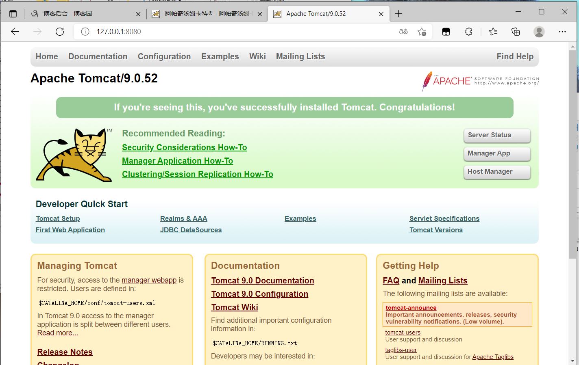Open Configuration in Tomcat navigation bar
This screenshot has width=579, height=365.
click(164, 56)
